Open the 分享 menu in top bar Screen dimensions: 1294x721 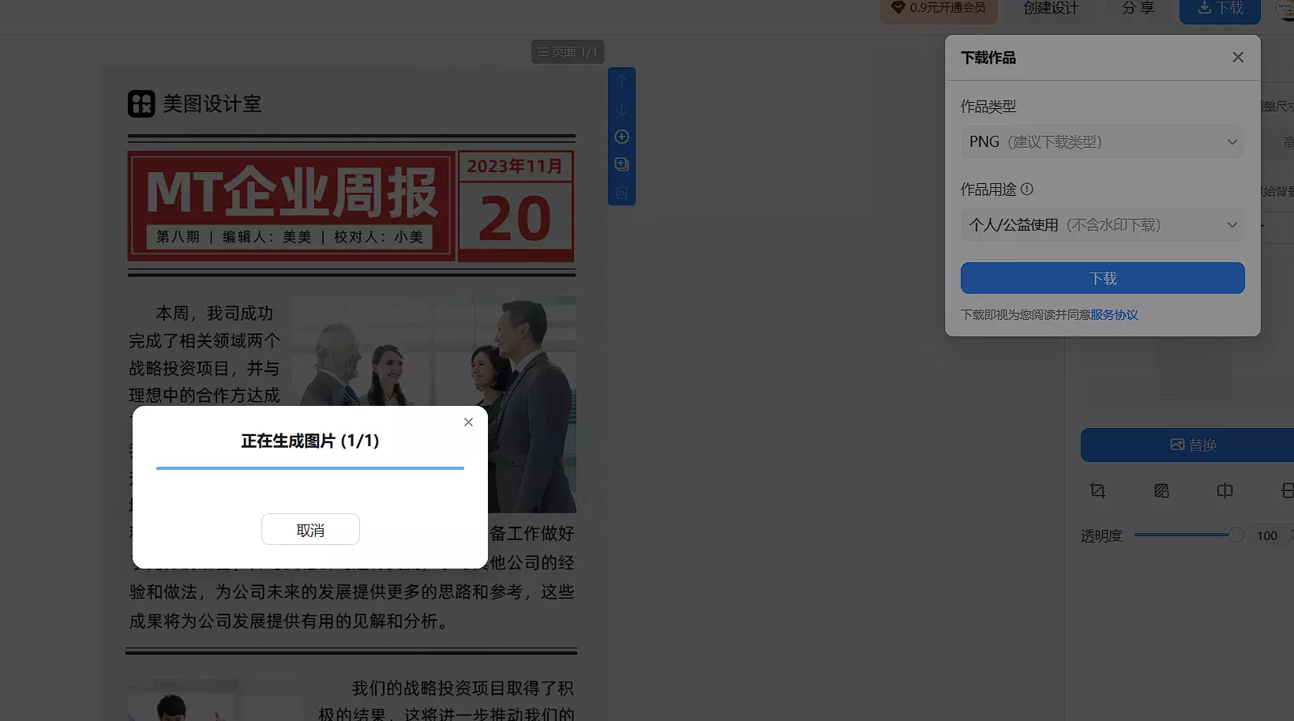(x=1138, y=9)
